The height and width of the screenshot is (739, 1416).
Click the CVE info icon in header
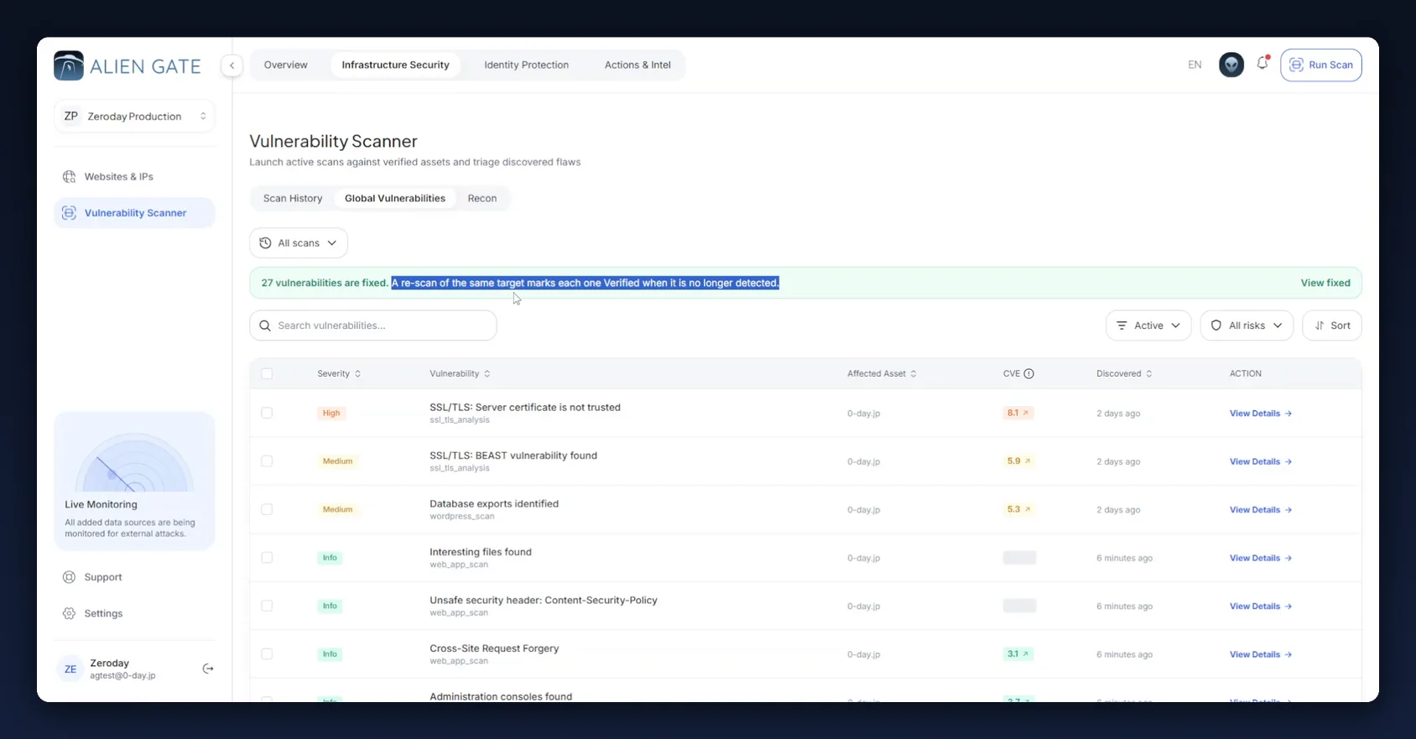(1028, 373)
